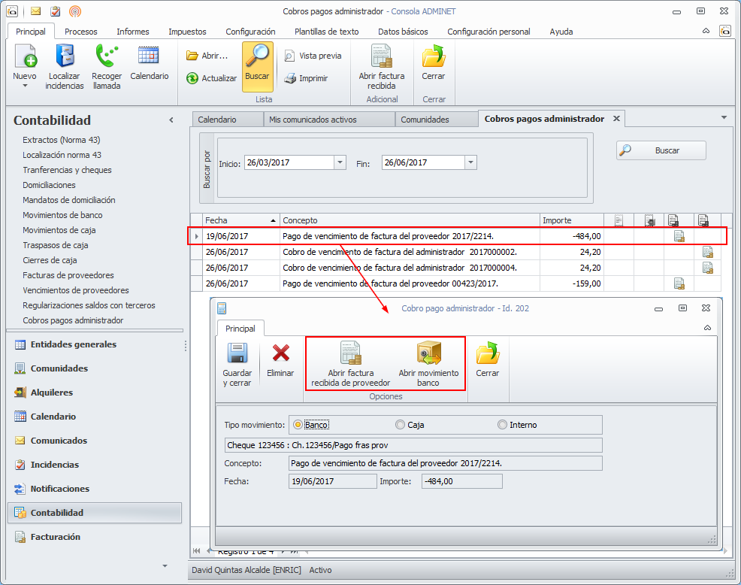Click Actualizar refresh button
The width and height of the screenshot is (741, 585).
(x=211, y=78)
